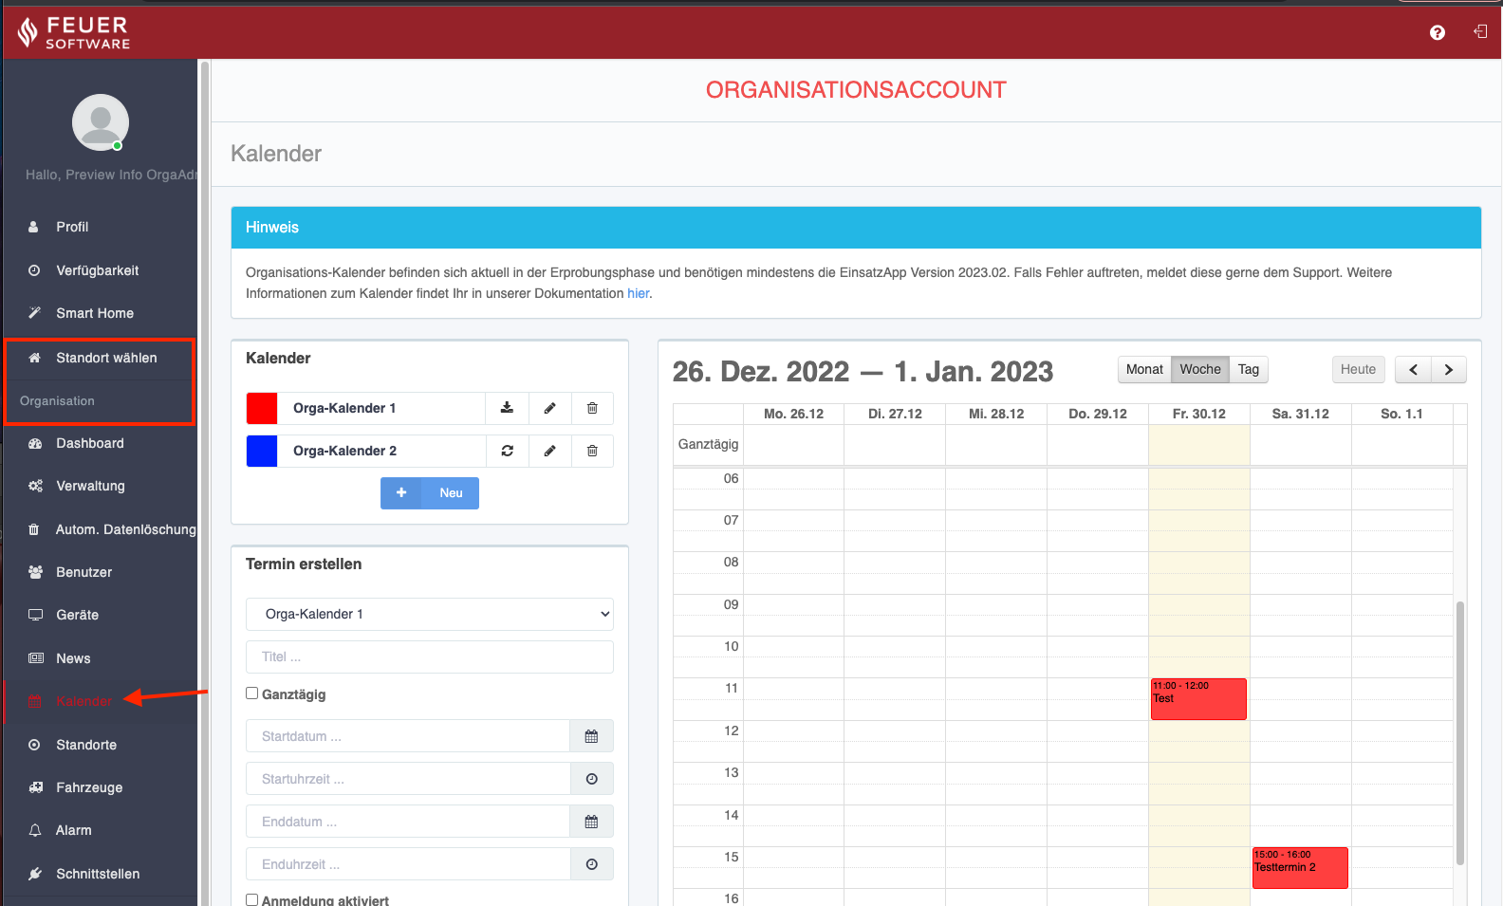Tick the Anmeldung aktiviert checkbox
This screenshot has height=906, width=1503.
pos(252,899)
